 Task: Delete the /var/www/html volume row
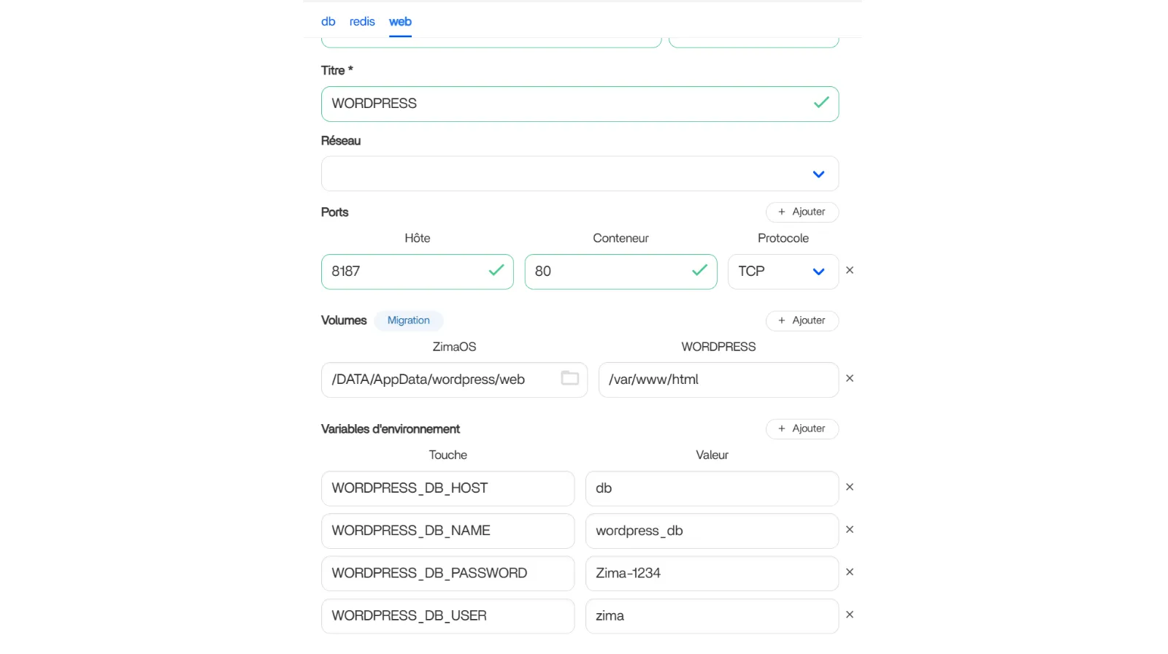(849, 379)
